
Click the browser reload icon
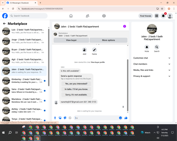13,9
